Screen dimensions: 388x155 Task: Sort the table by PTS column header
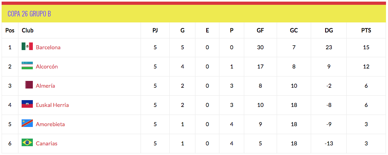click(x=366, y=30)
